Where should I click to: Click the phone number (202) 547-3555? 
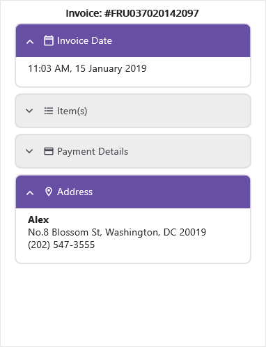click(61, 245)
